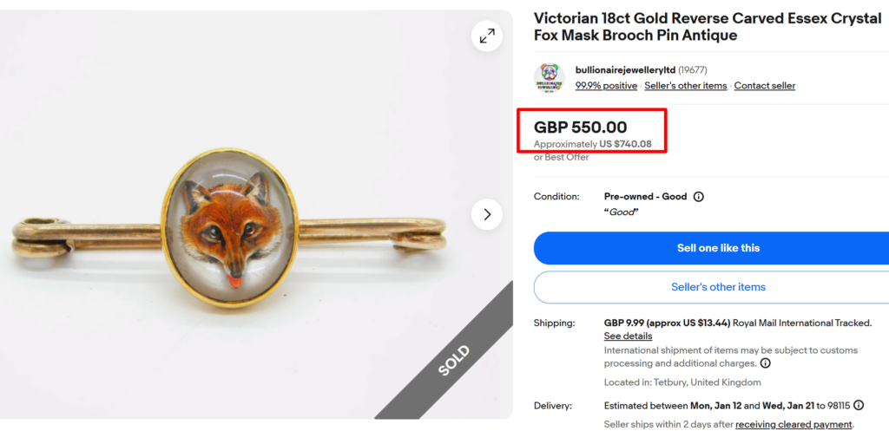Click the GBP 550.00 price
Image resolution: width=889 pixels, height=431 pixels.
coord(580,127)
